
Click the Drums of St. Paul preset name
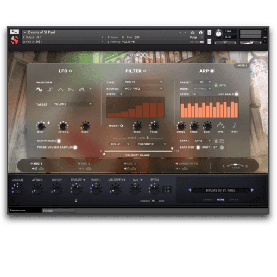[221, 190]
